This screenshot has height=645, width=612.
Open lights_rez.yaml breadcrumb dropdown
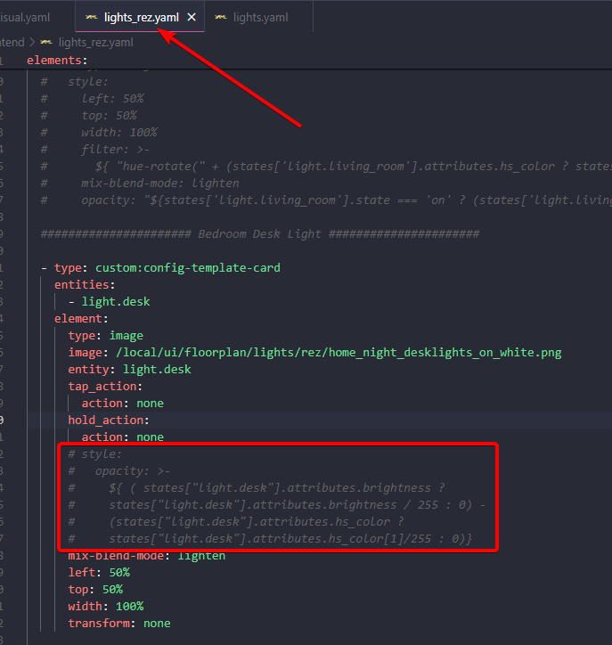pos(95,42)
